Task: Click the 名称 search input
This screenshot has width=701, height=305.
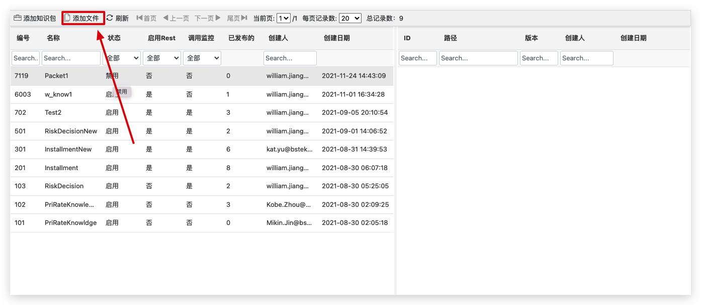Action: [71, 58]
